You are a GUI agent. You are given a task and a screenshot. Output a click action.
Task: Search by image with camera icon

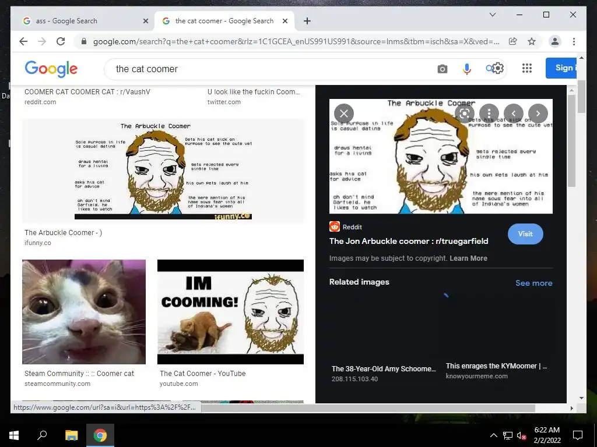coord(442,69)
